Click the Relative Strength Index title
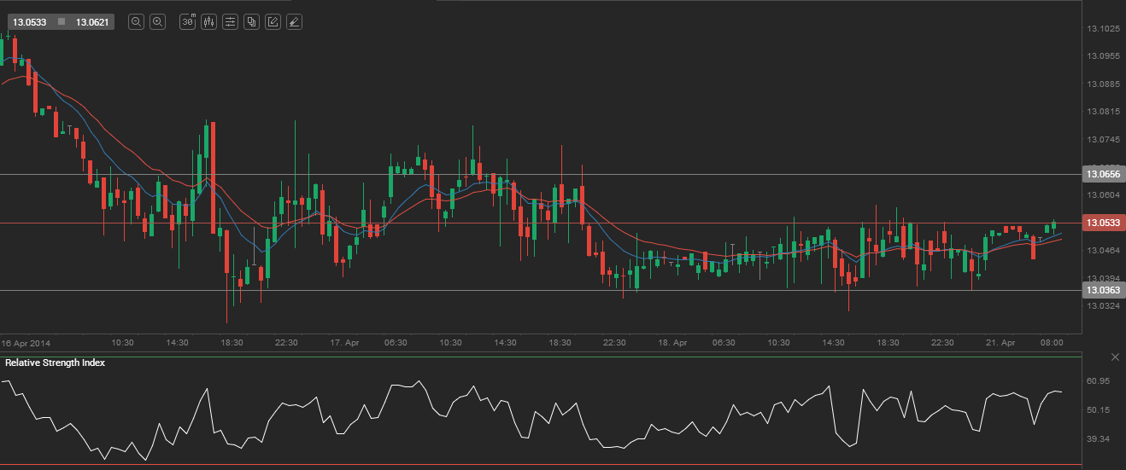1126x470 pixels. coord(56,363)
